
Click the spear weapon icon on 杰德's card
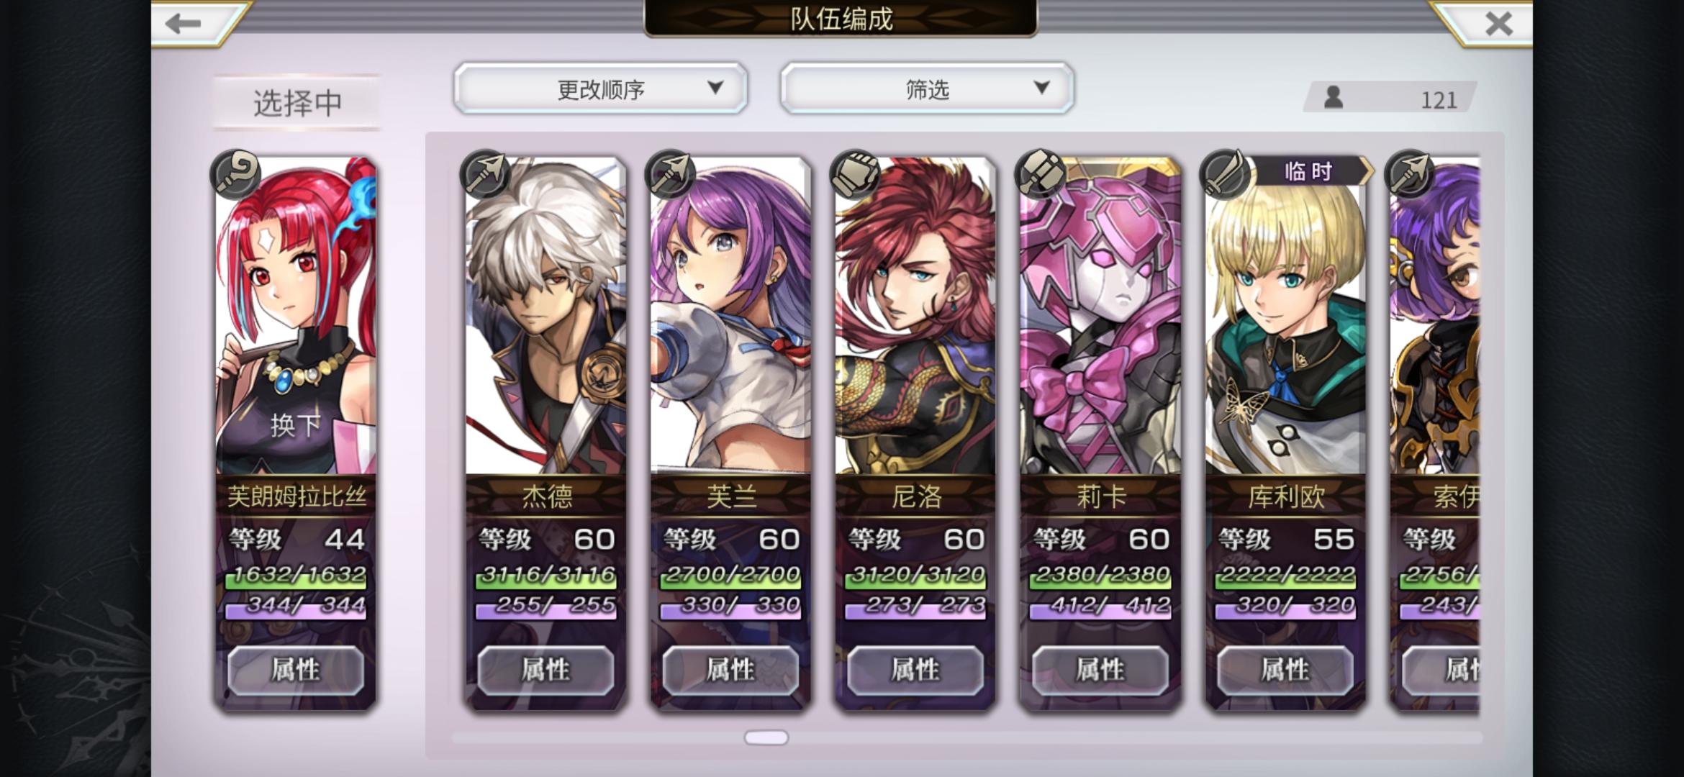486,174
